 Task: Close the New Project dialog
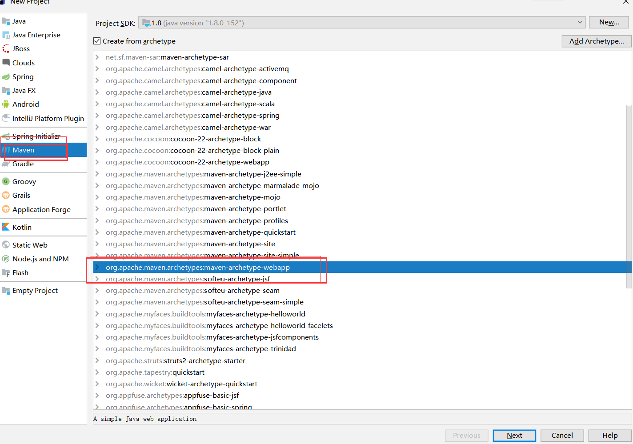click(626, 2)
